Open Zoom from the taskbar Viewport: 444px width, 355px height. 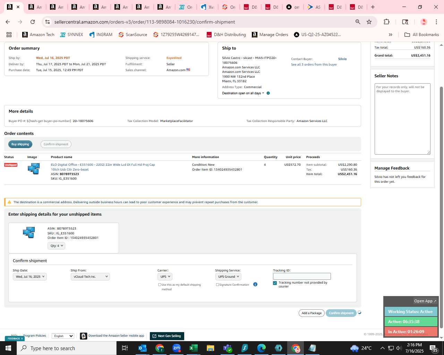[177, 348]
